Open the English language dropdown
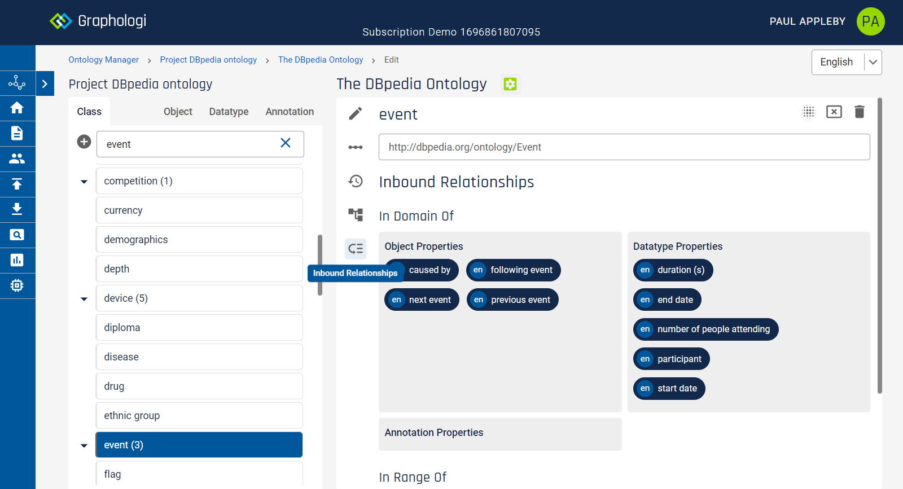Screen dimensions: 903x489 point(847,62)
